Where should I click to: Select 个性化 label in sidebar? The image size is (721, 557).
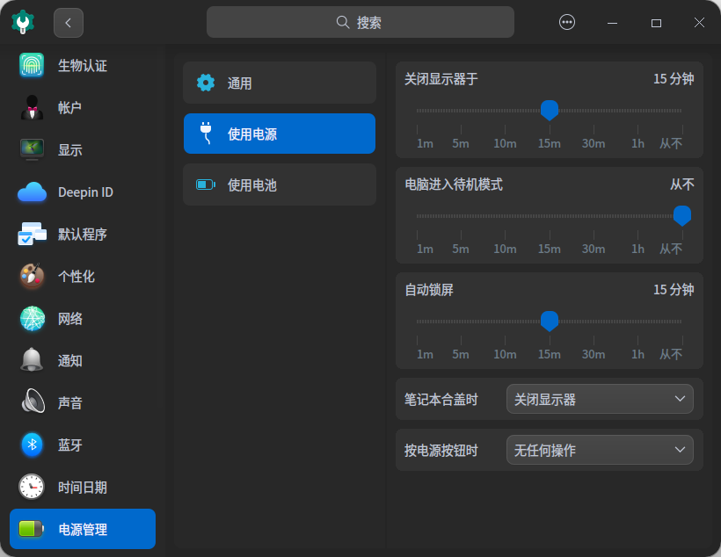[x=76, y=276]
